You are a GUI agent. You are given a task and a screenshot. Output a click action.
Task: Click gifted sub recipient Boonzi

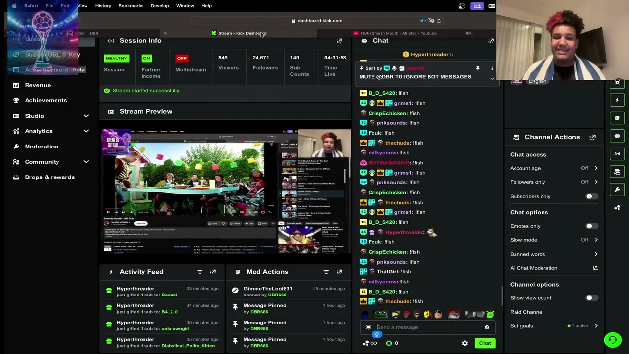(x=169, y=295)
